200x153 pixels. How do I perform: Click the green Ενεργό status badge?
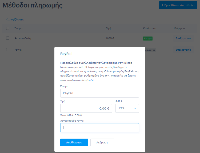click(x=148, y=38)
